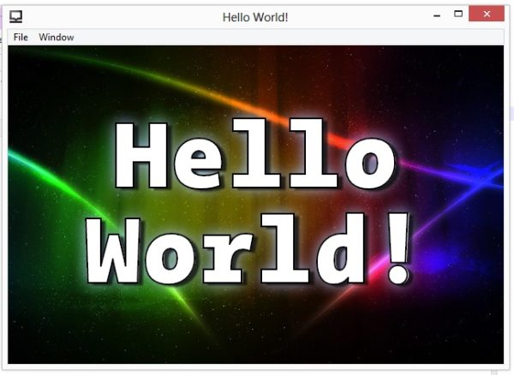514x375 pixels.
Task: Click the final "o" in "Hello"
Action: click(x=369, y=163)
